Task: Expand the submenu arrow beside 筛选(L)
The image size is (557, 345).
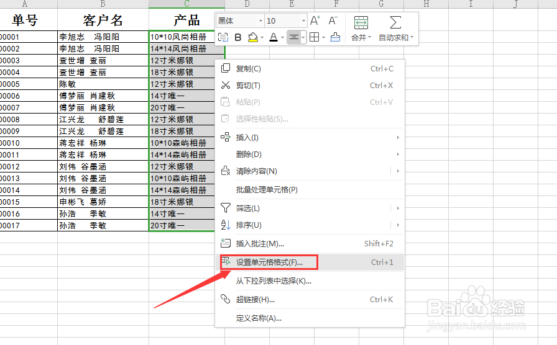Action: click(398, 208)
